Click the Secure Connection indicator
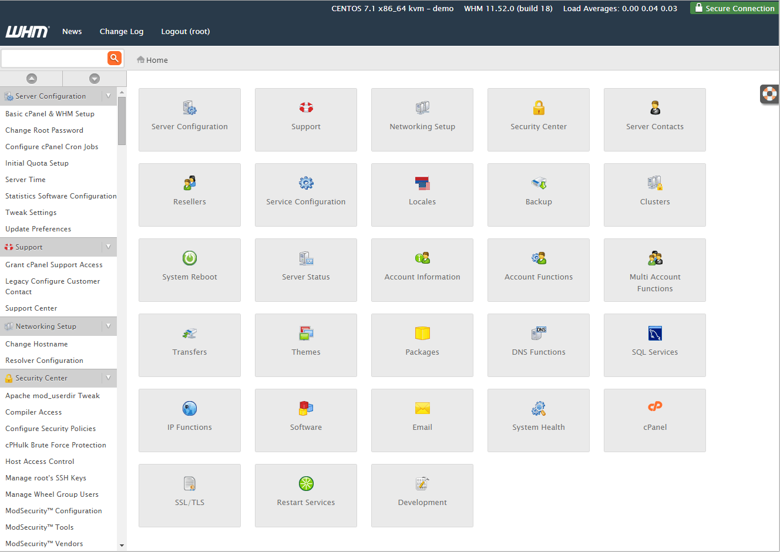The width and height of the screenshot is (780, 552). (734, 8)
